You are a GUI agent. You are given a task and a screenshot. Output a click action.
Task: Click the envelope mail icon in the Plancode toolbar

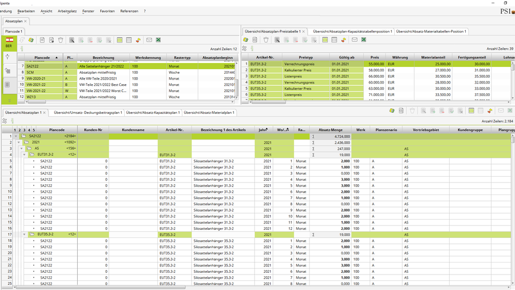[149, 39]
